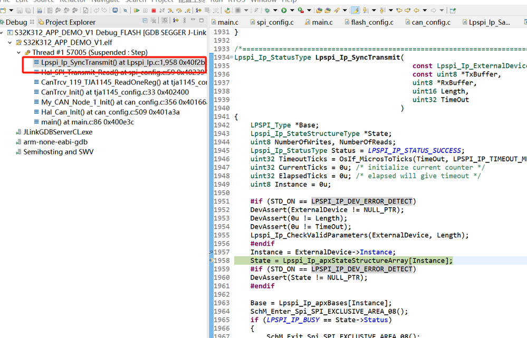This screenshot has height=338, width=527.
Task: Open the back navigation history dropdown
Action: coord(425,11)
